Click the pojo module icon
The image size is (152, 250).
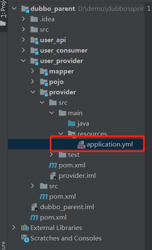point(44,82)
